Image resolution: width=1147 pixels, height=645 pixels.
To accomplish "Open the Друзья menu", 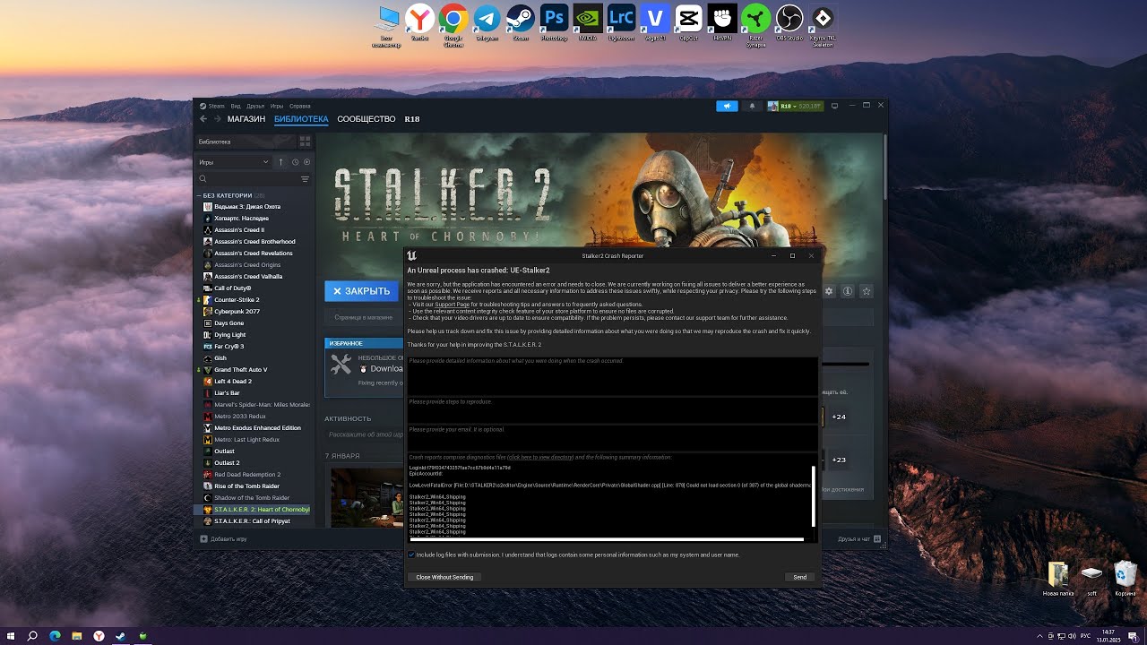I will pos(255,106).
